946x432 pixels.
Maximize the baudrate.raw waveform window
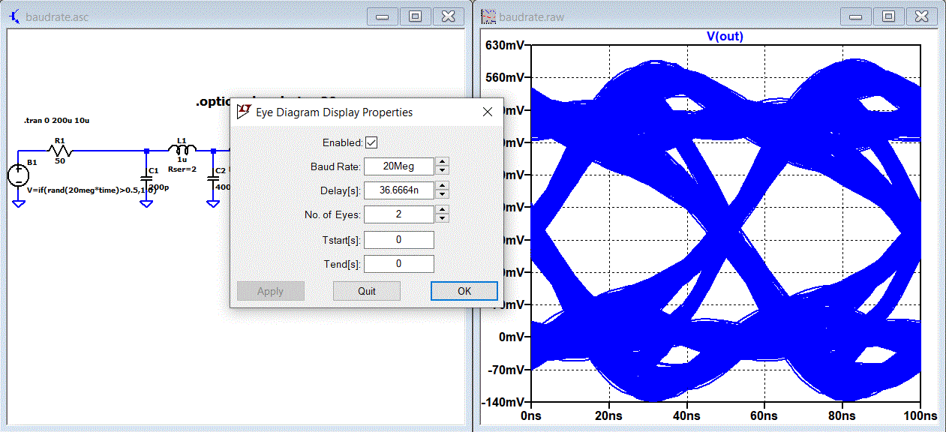coord(887,16)
